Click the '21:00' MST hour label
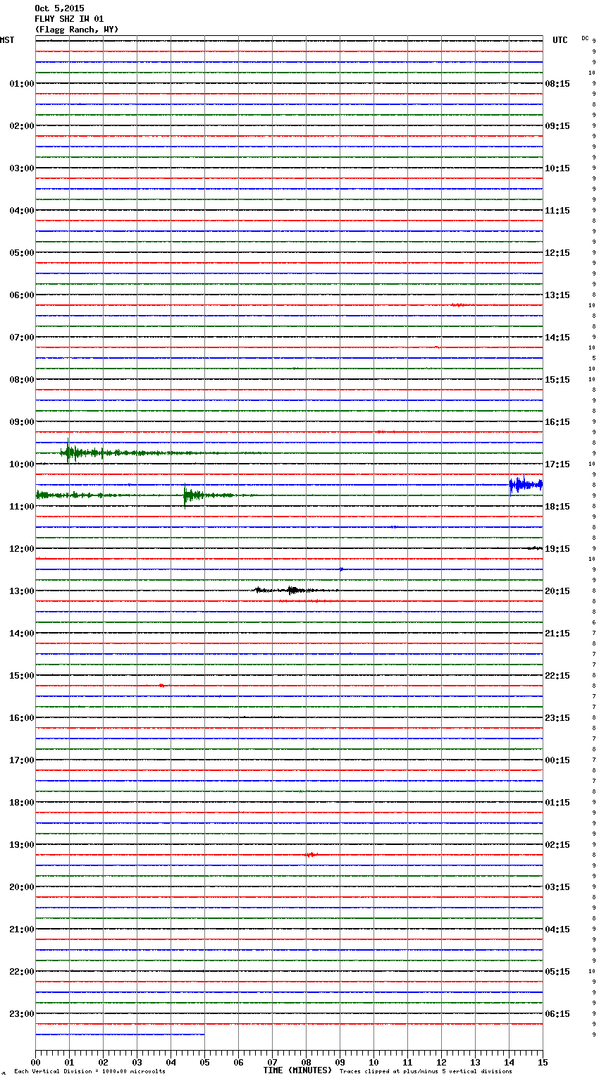The width and height of the screenshot is (599, 1081). tap(22, 929)
